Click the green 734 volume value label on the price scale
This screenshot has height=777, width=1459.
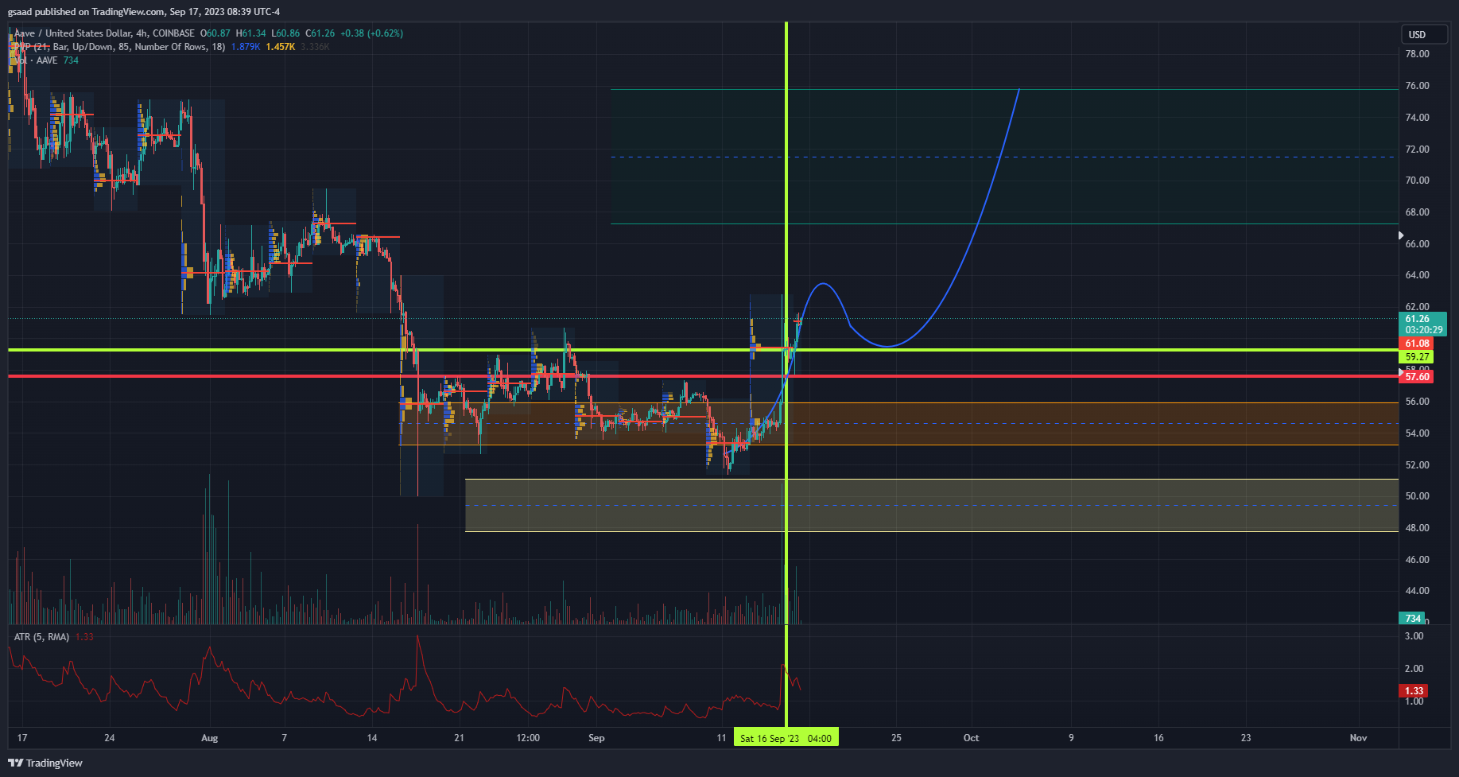pos(1412,619)
